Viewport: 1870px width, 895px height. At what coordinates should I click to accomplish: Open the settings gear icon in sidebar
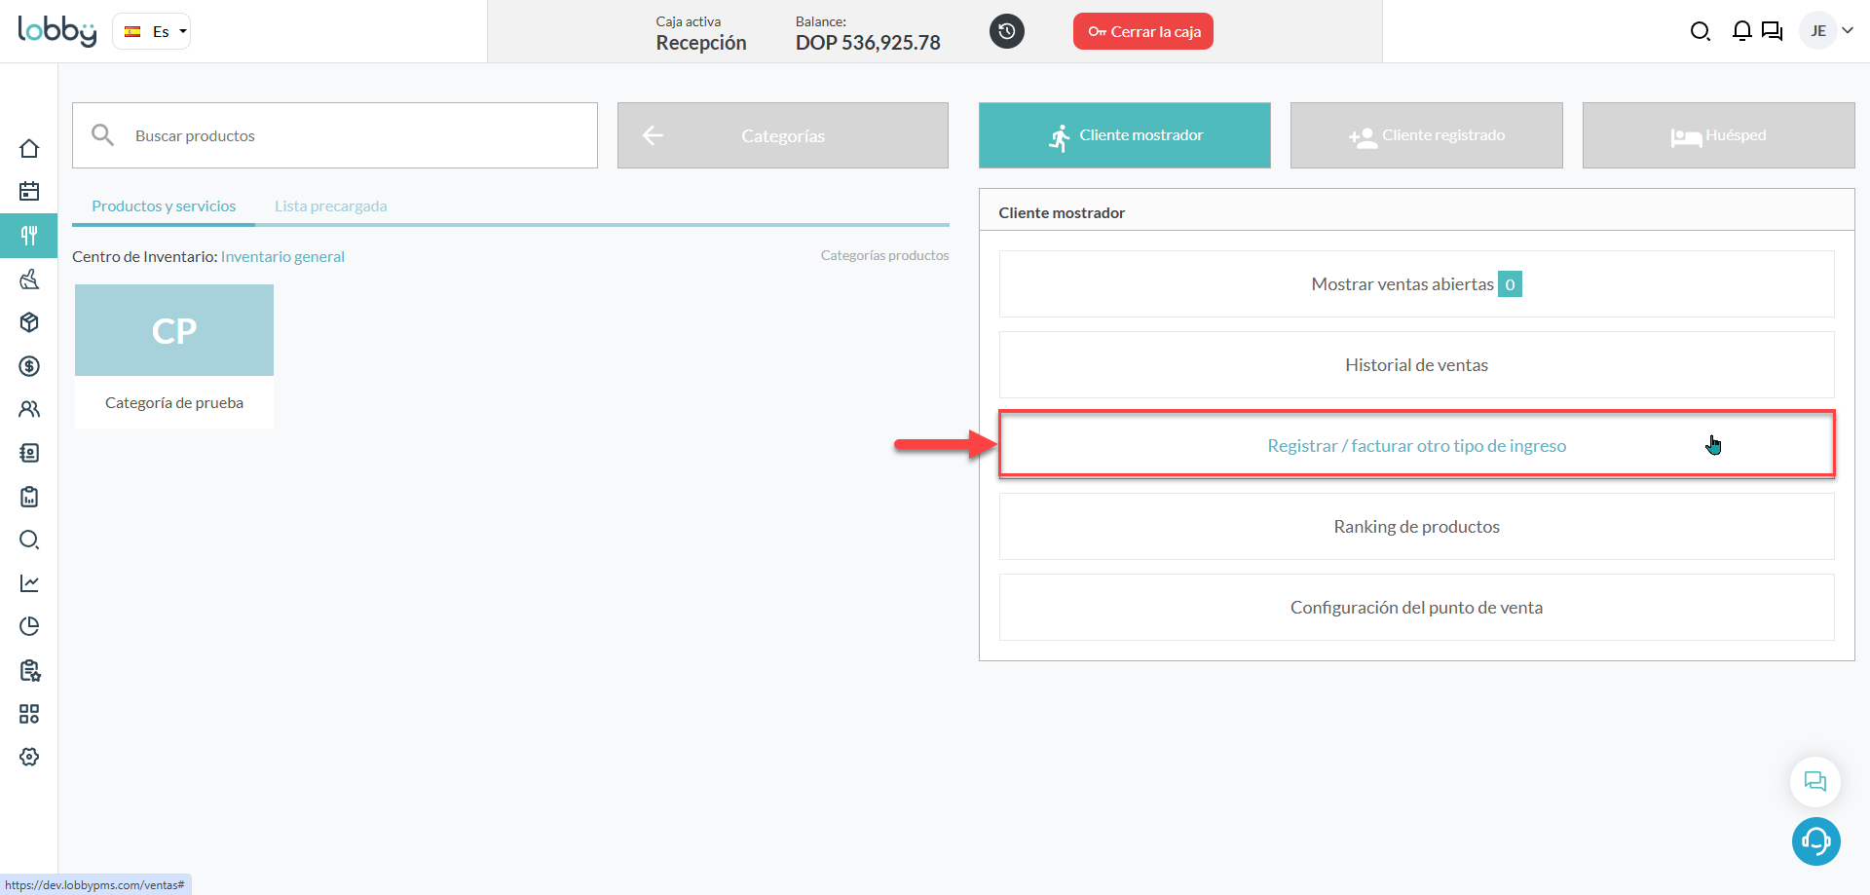tap(29, 757)
